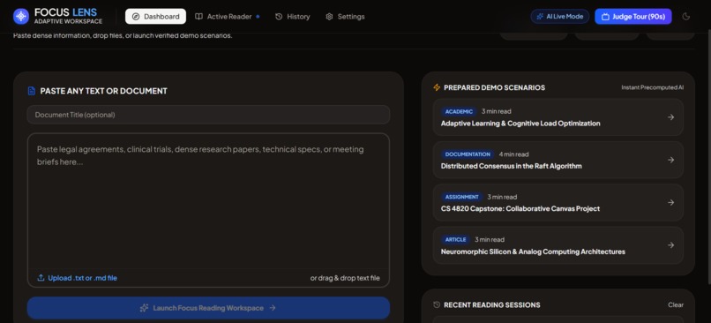Click the AI Live Mode sparkle icon
Viewport: 711px width, 323px height.
click(540, 17)
